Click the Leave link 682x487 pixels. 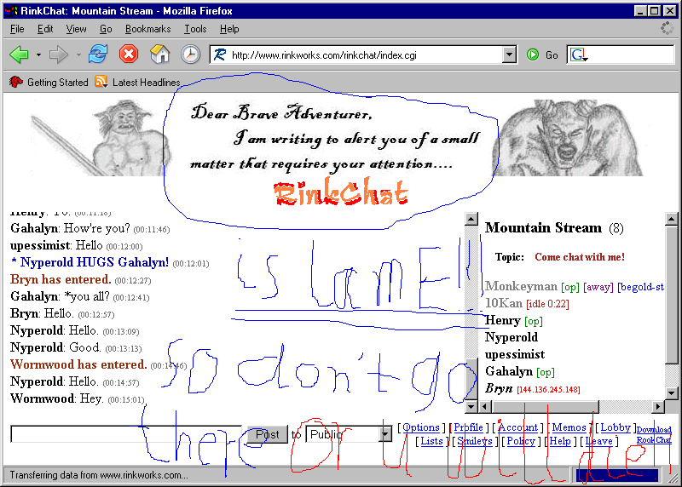pos(599,441)
